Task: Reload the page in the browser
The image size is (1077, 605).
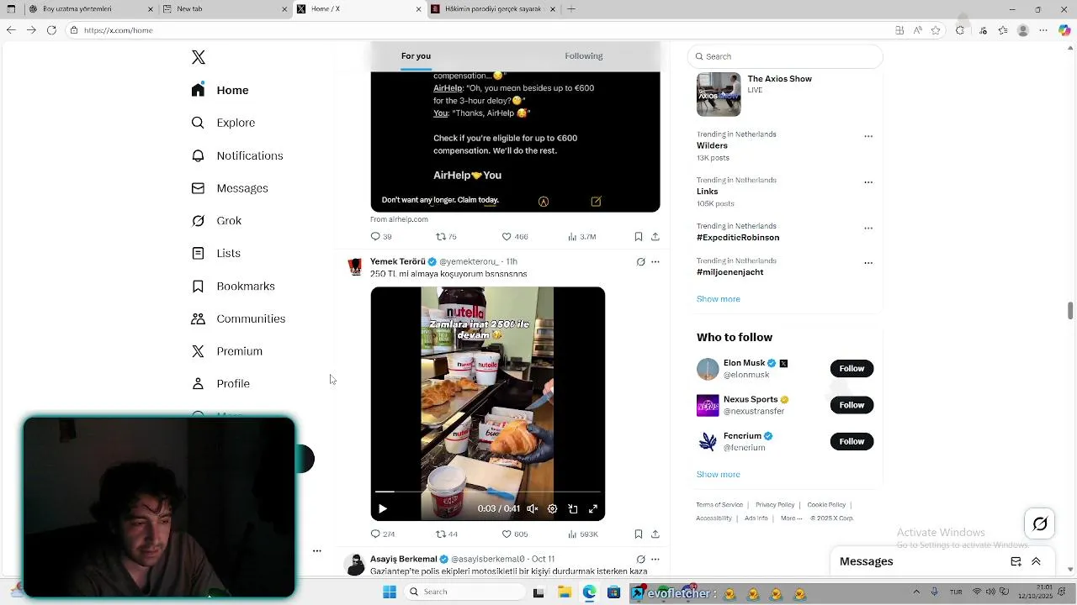Action: [51, 30]
